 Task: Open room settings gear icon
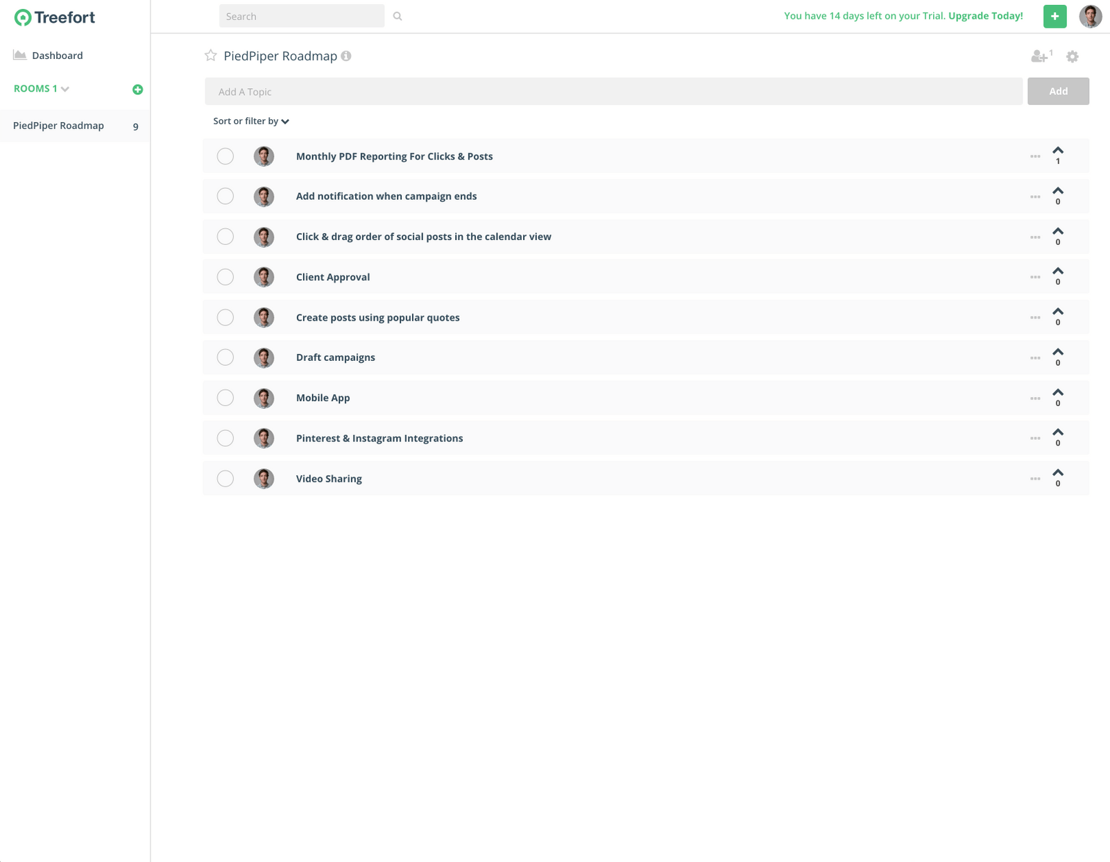point(1073,56)
